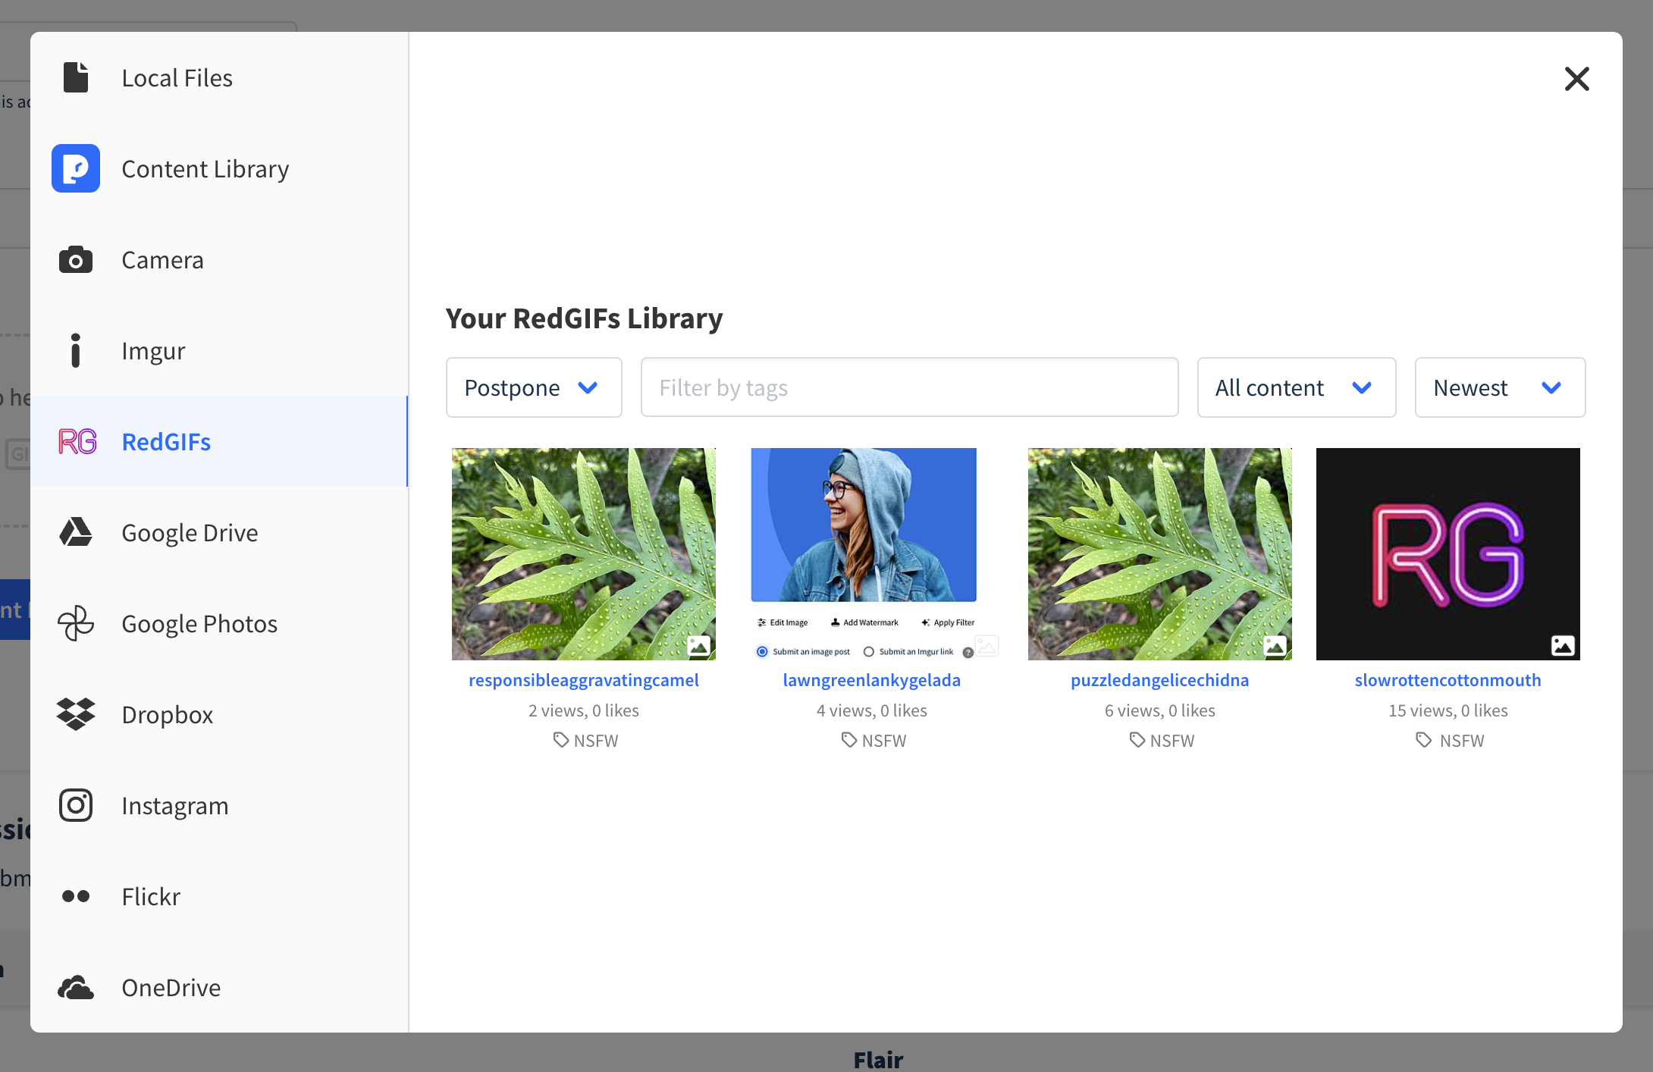Select the RedGIFs source tab
This screenshot has width=1653, height=1072.
(x=219, y=441)
